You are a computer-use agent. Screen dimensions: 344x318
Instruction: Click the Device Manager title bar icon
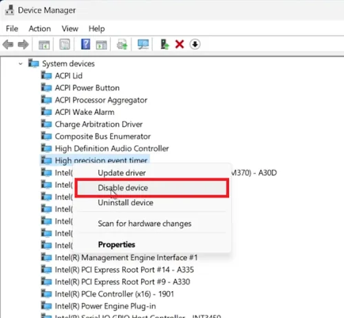click(10, 10)
